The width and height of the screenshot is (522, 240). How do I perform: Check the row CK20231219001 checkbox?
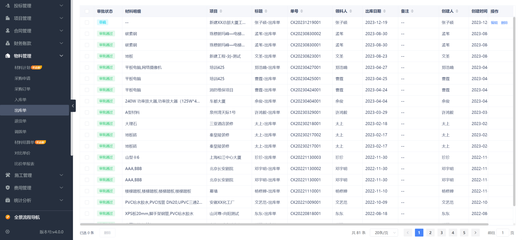(x=87, y=22)
